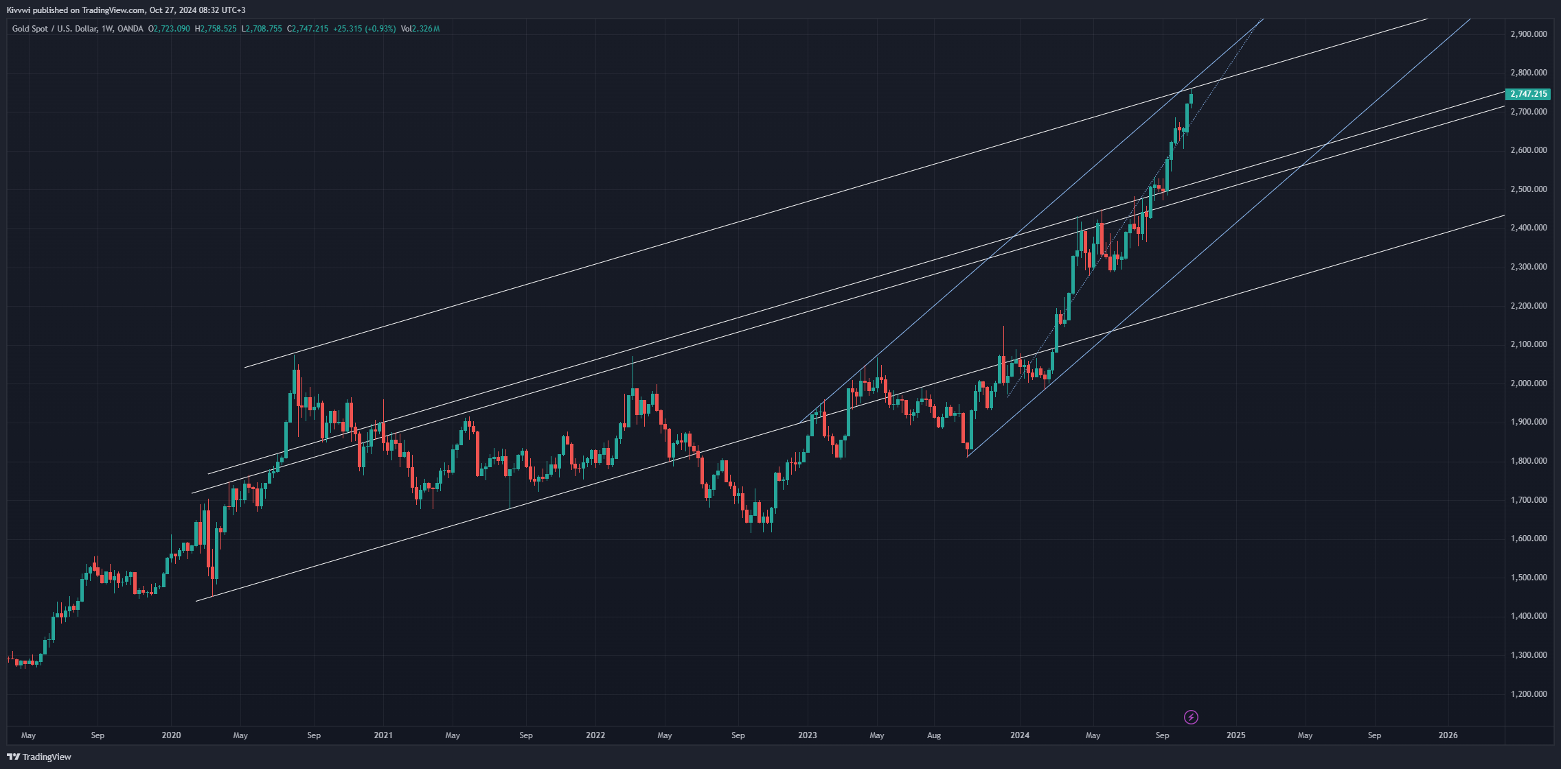
Task: Click the 2,000.000 price axis label
Action: [1528, 383]
